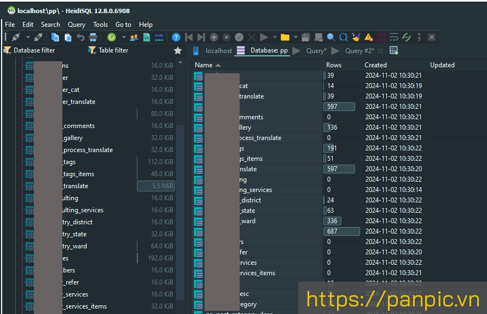
Task: Click the go to last row icon
Action: click(x=201, y=37)
